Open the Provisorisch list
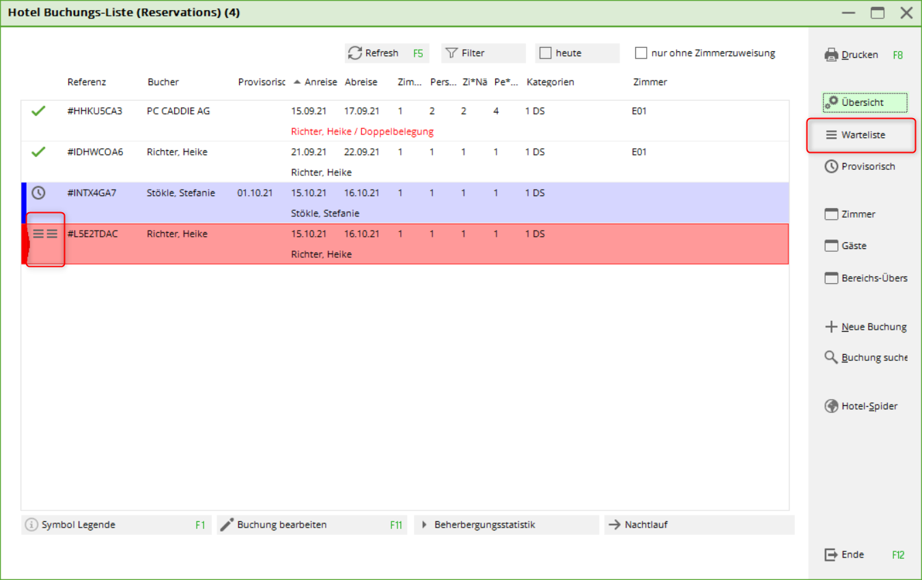 point(865,166)
